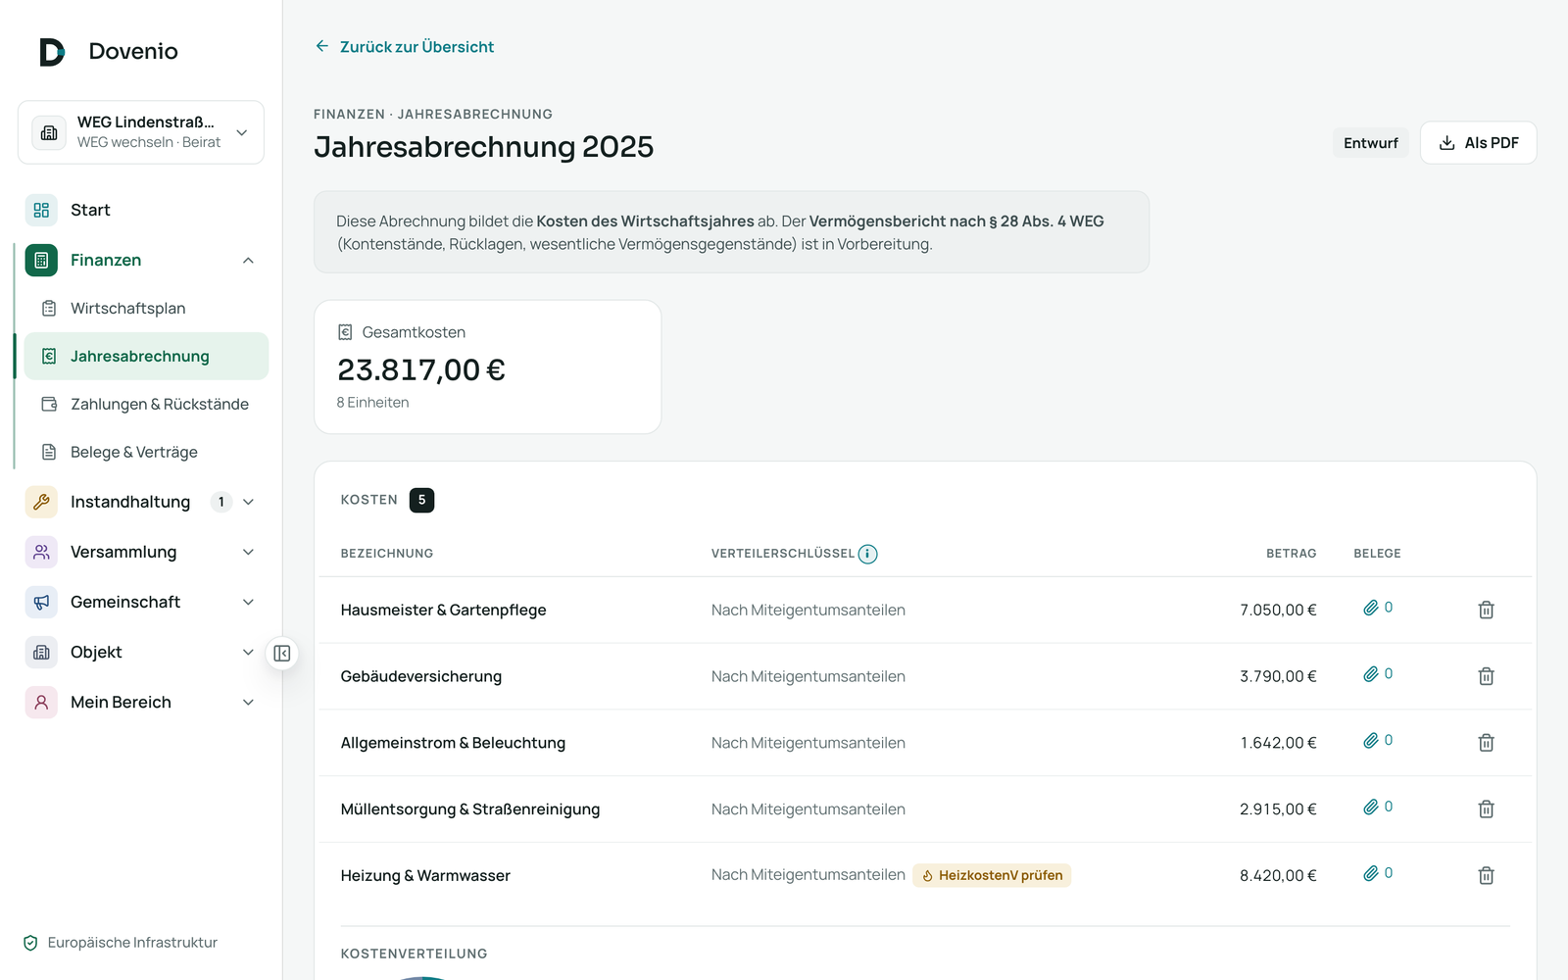Image resolution: width=1568 pixels, height=980 pixels.
Task: Open Zahlungen & Rückstände
Action: click(x=146, y=404)
